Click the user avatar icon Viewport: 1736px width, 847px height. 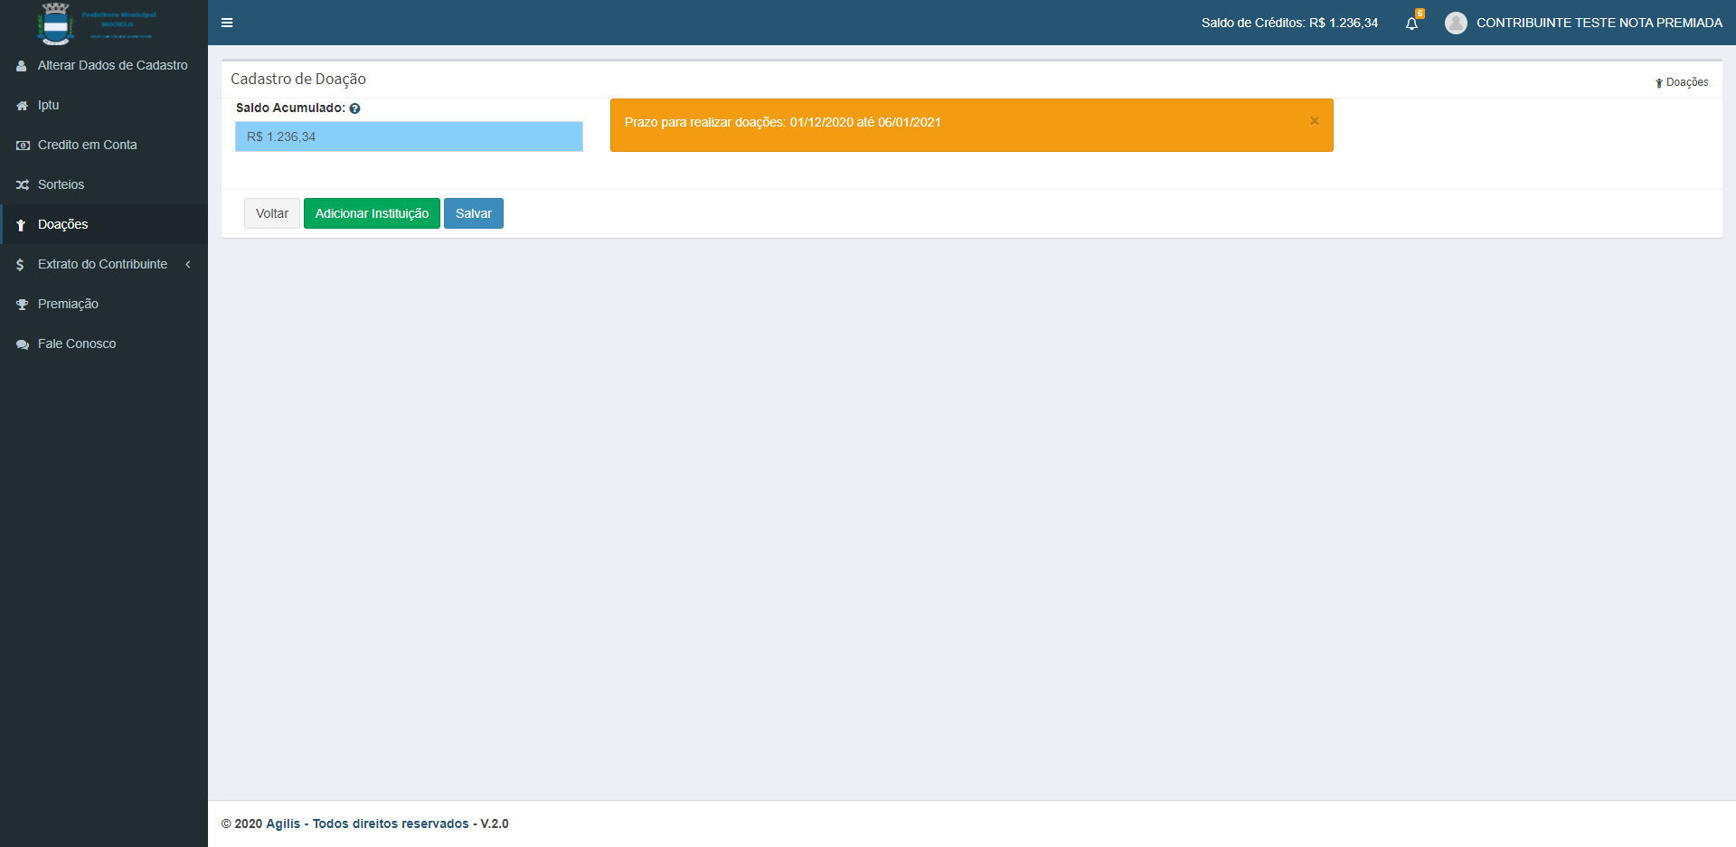pos(1456,23)
